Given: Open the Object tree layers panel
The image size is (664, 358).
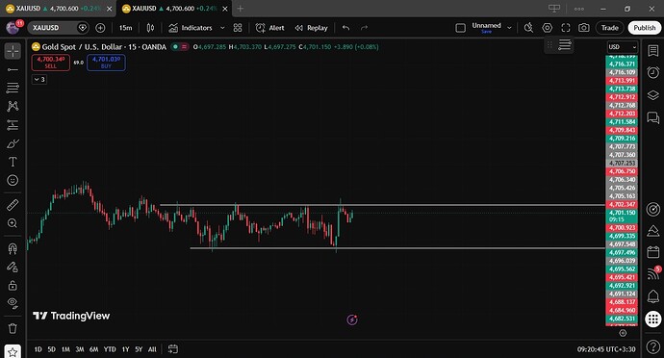Looking at the screenshot, I should click(653, 95).
